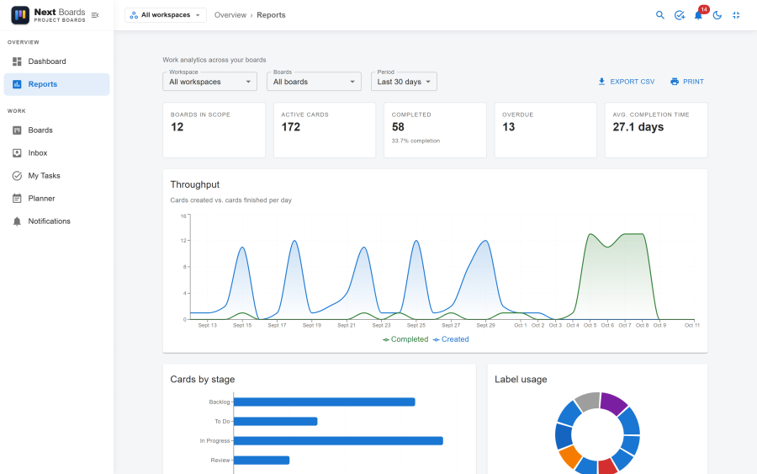
Task: Click the 'Cards created vs. cards finished per day' subtitle
Action: pos(230,200)
